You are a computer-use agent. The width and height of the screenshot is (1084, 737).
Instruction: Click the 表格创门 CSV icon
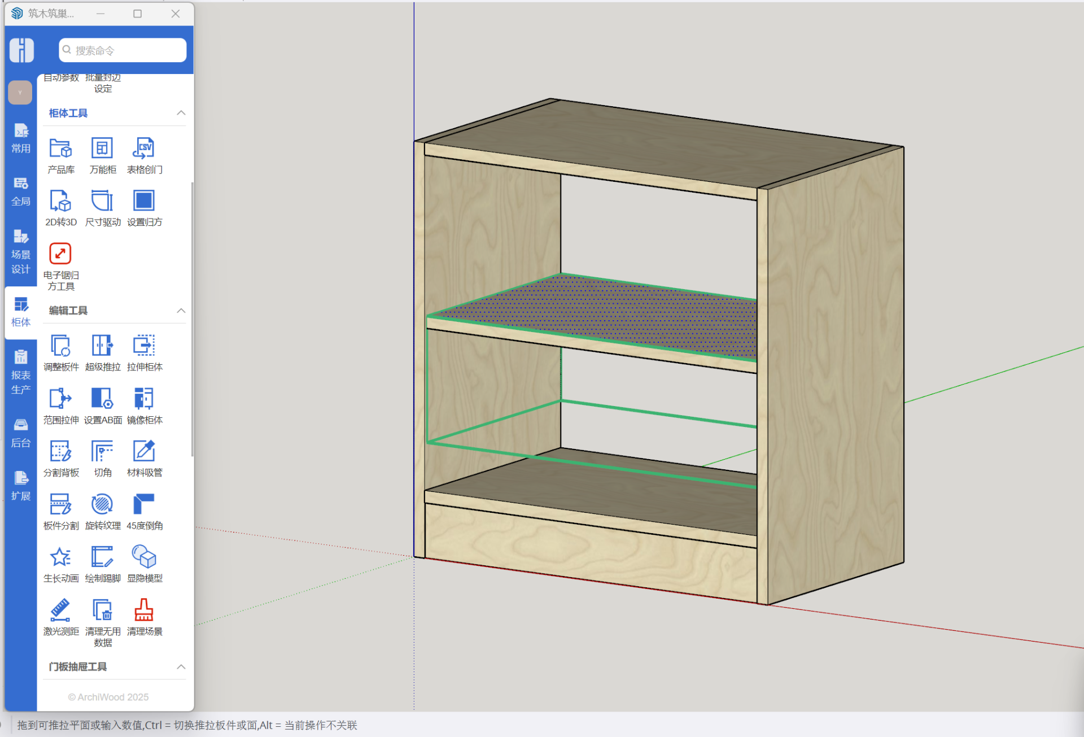pyautogui.click(x=144, y=149)
